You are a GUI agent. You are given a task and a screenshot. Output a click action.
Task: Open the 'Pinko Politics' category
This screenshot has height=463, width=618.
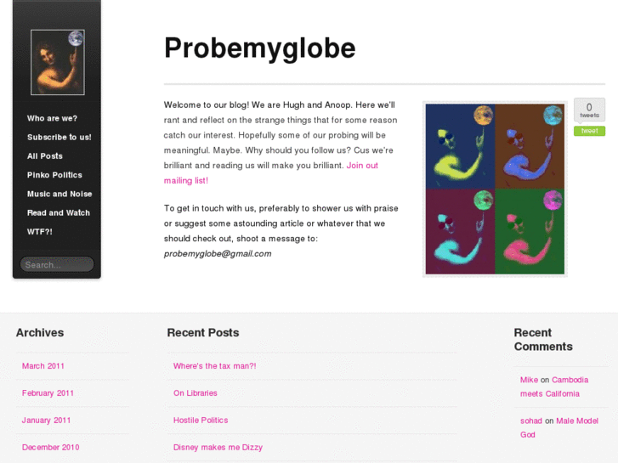pos(54,175)
